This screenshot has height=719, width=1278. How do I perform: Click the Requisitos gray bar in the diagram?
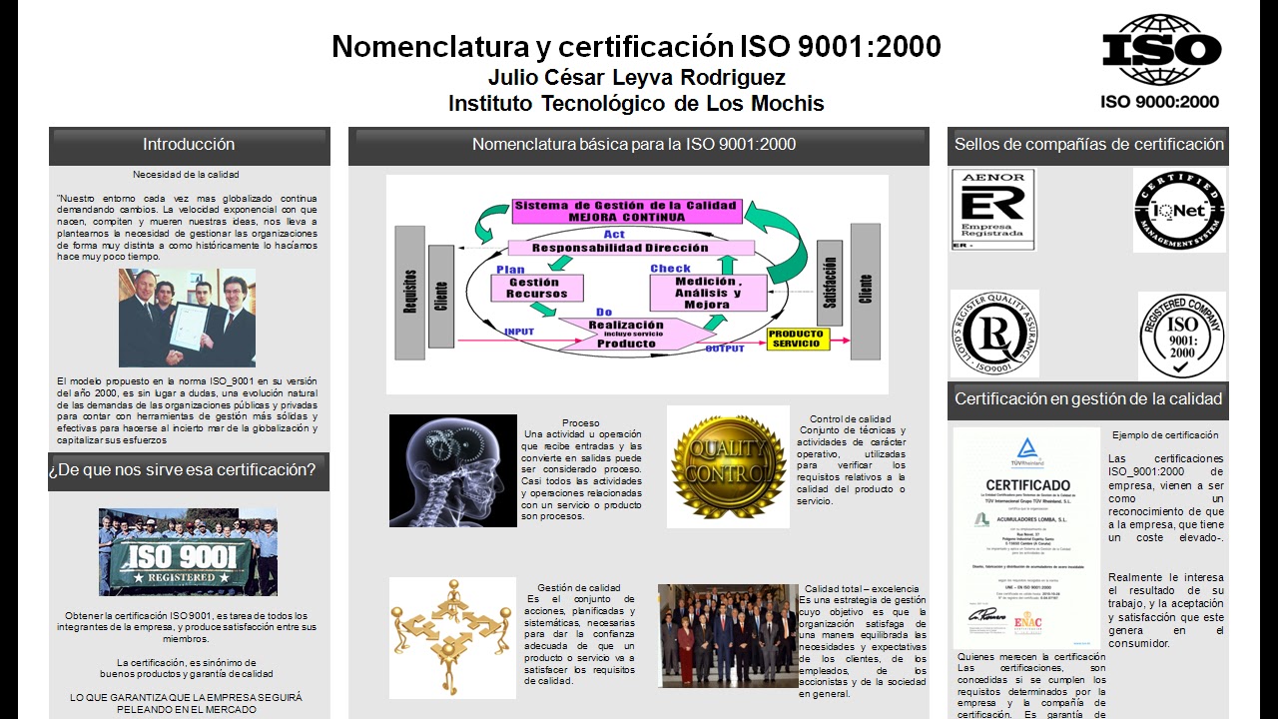tap(409, 292)
